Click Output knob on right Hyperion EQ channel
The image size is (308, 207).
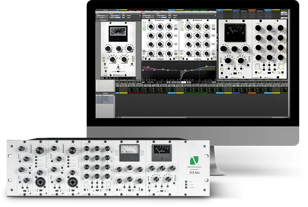(188, 27)
